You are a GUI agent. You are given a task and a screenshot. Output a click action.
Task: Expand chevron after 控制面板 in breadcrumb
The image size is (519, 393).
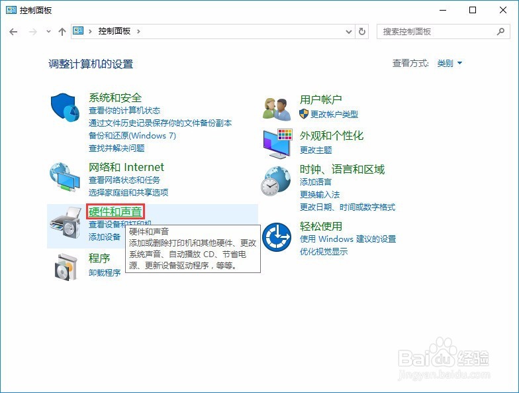138,32
